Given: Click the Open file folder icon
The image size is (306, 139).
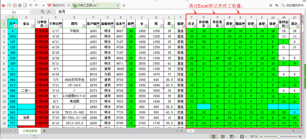Looking at the screenshot, I should pos(3,5).
